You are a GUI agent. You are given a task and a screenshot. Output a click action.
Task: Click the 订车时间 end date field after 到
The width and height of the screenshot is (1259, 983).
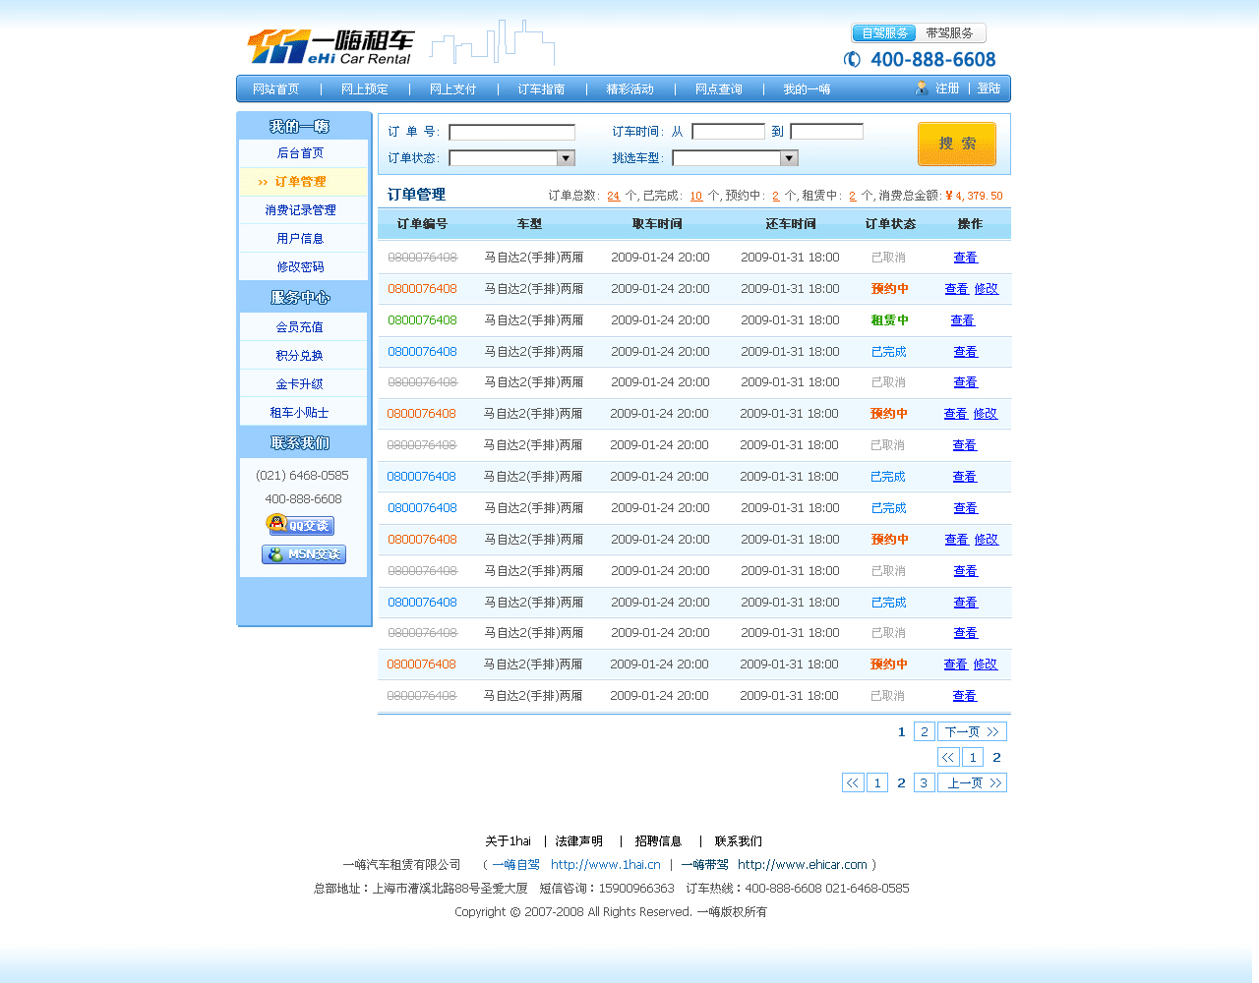[826, 132]
